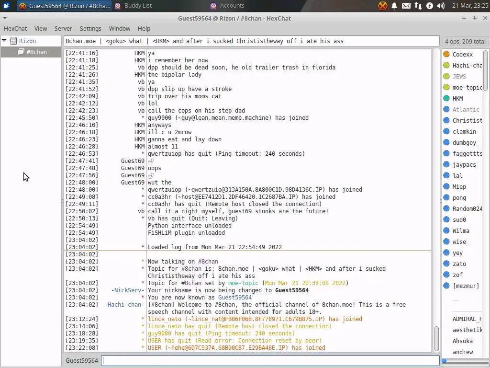Click clamkin's status icon
This screenshot has width=490, height=368.
pos(446,131)
